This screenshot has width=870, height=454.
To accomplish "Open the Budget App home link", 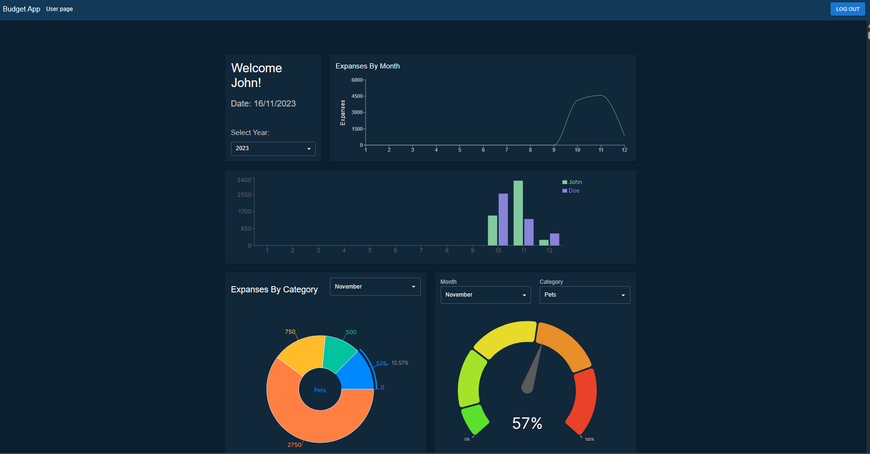I will tap(21, 9).
